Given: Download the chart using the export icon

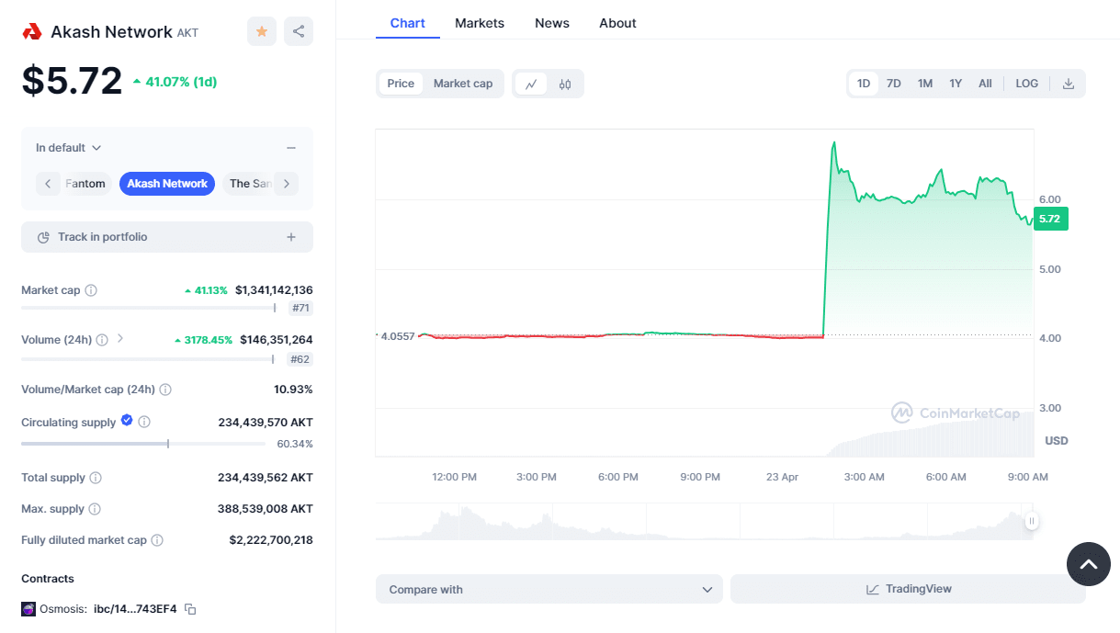Looking at the screenshot, I should point(1068,83).
